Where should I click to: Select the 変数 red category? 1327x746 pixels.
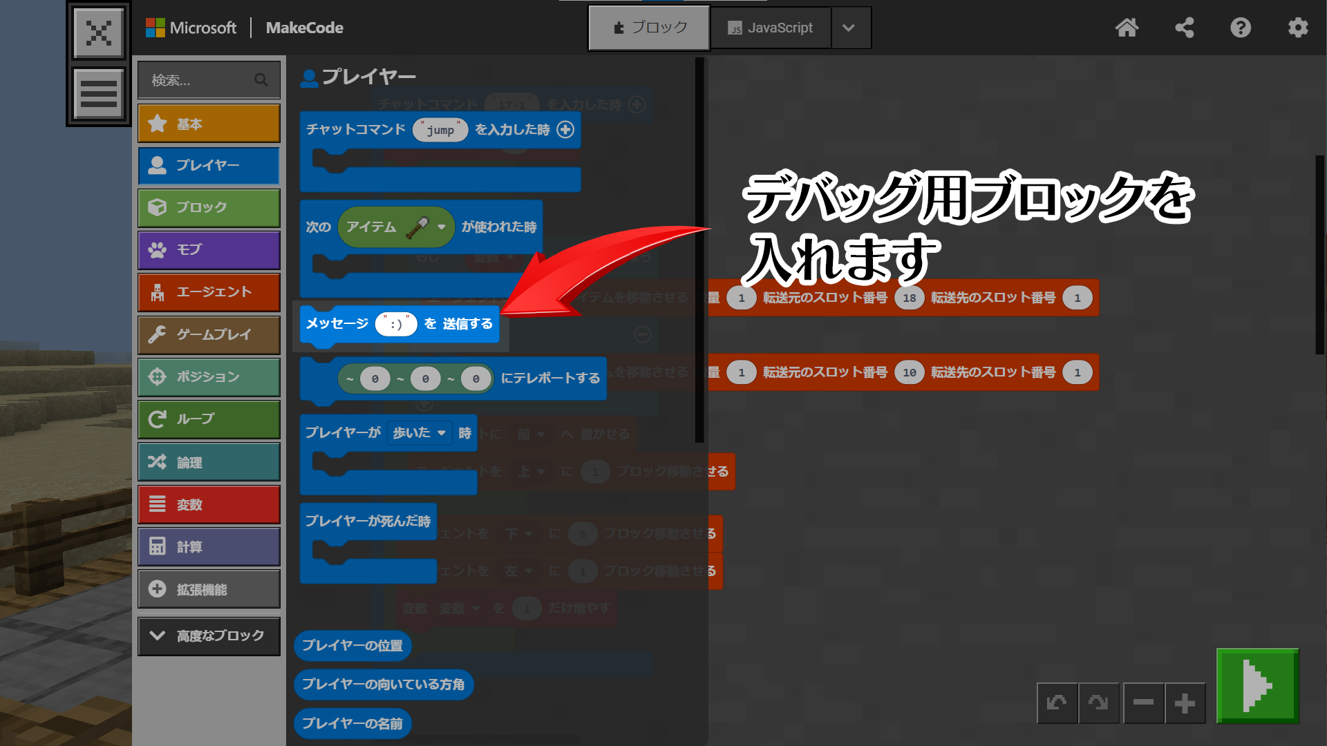tap(209, 505)
